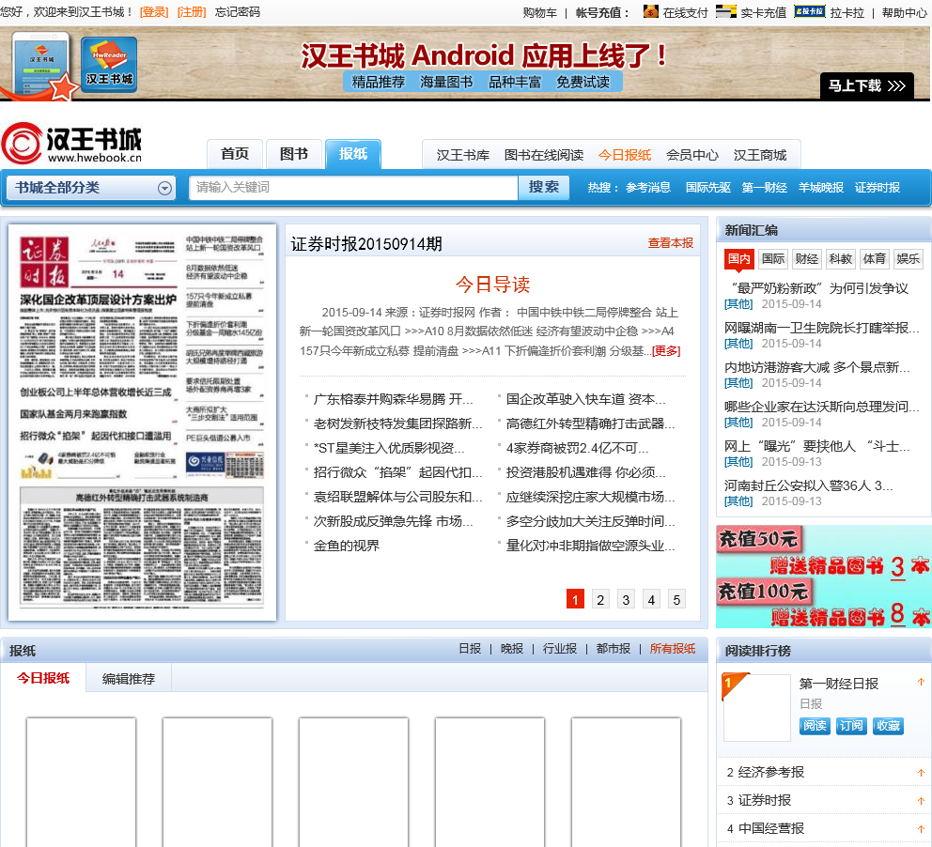Screen dimensions: 932x847
Task: Click up arrow beside 证券时报 ranking
Action: click(921, 801)
